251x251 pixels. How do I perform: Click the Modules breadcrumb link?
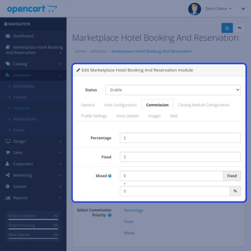click(x=98, y=51)
